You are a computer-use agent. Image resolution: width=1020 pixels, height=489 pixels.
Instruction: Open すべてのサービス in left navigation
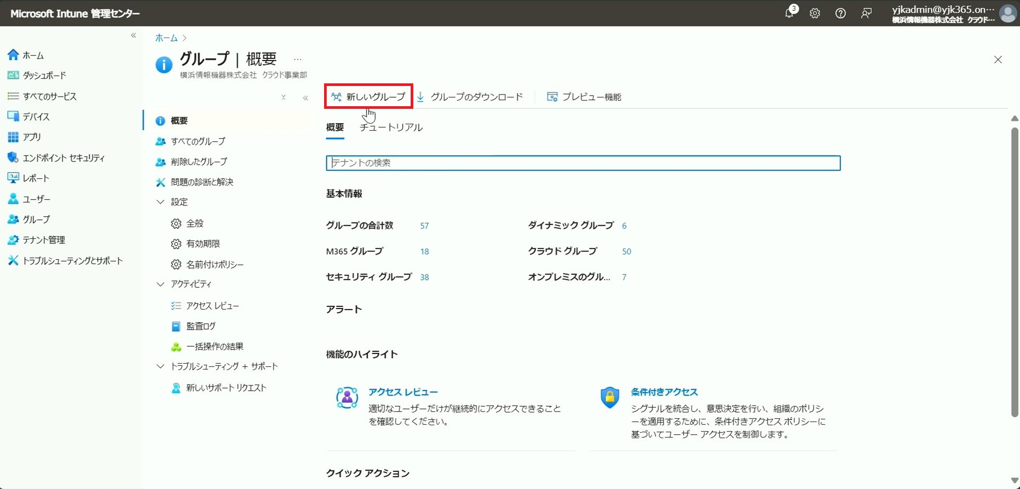pyautogui.click(x=49, y=96)
